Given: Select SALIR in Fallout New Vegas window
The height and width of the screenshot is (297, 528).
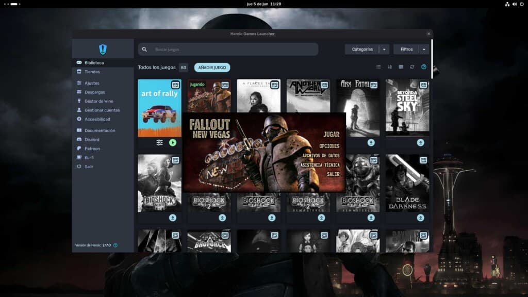Looking at the screenshot, I should (x=334, y=174).
